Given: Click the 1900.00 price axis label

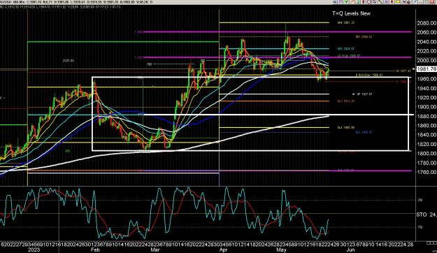Looking at the screenshot, I should click(427, 107).
